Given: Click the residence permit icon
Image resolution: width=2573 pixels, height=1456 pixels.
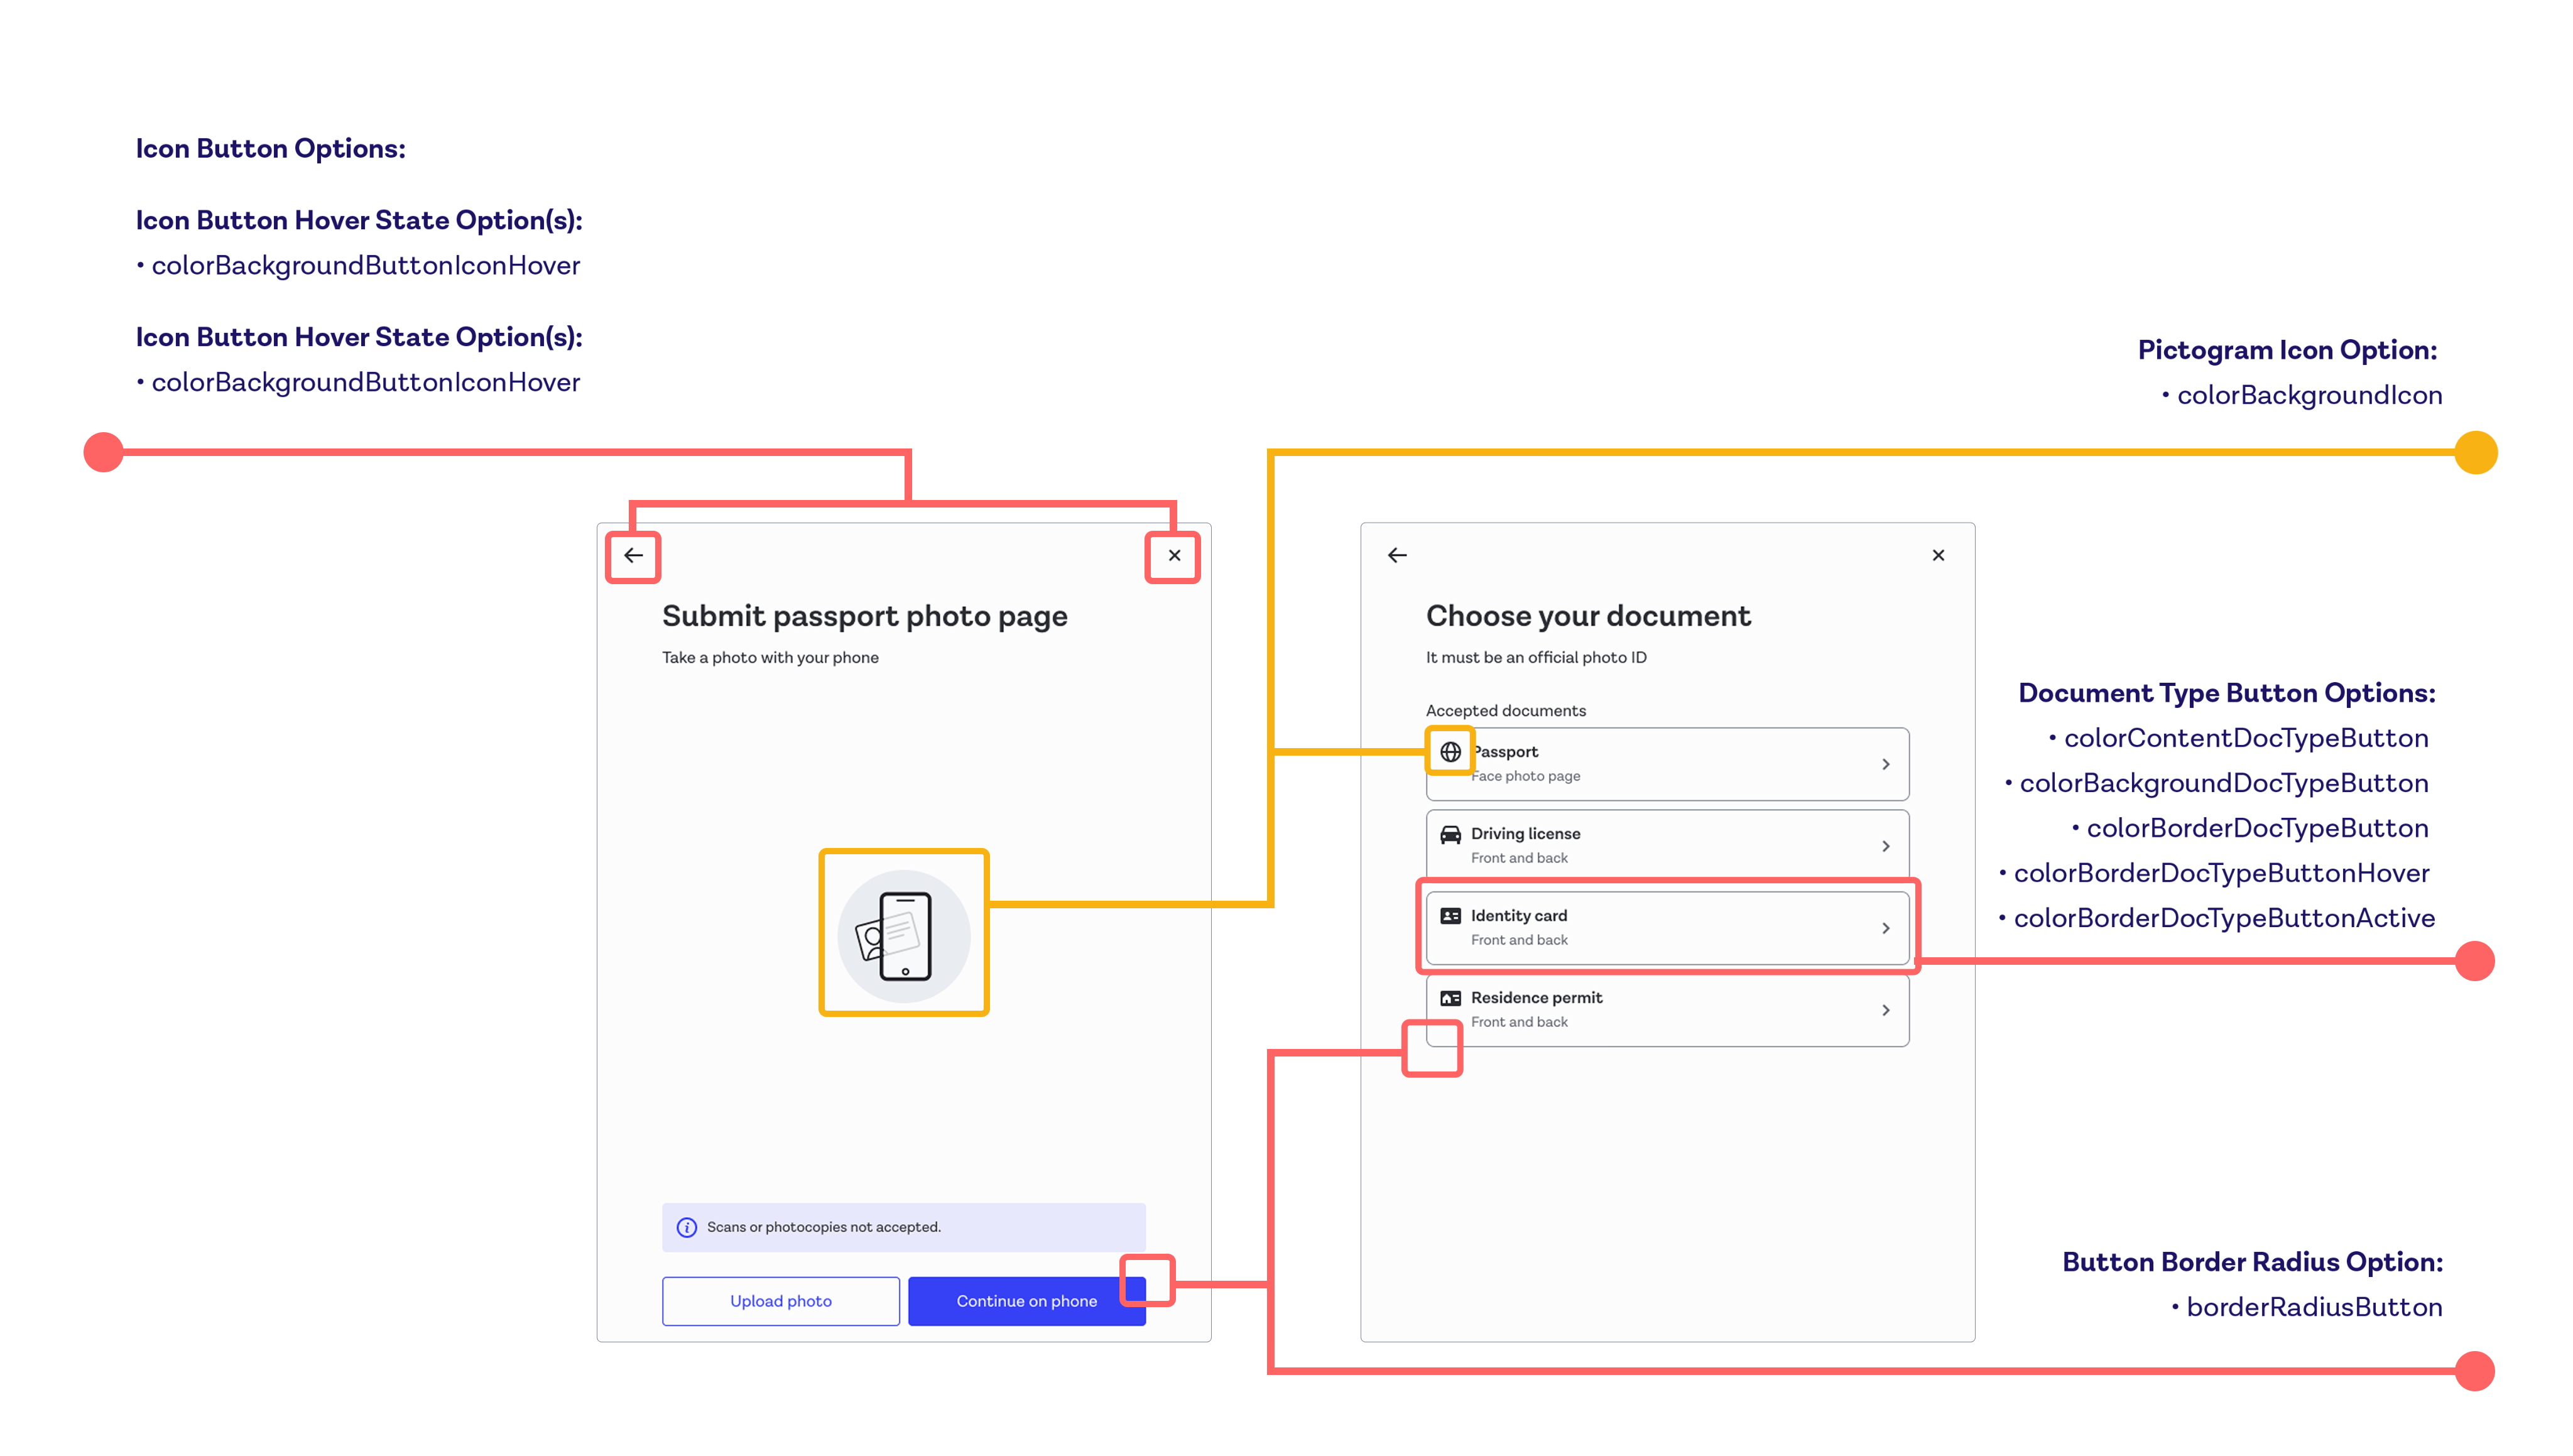Looking at the screenshot, I should coord(1450,998).
